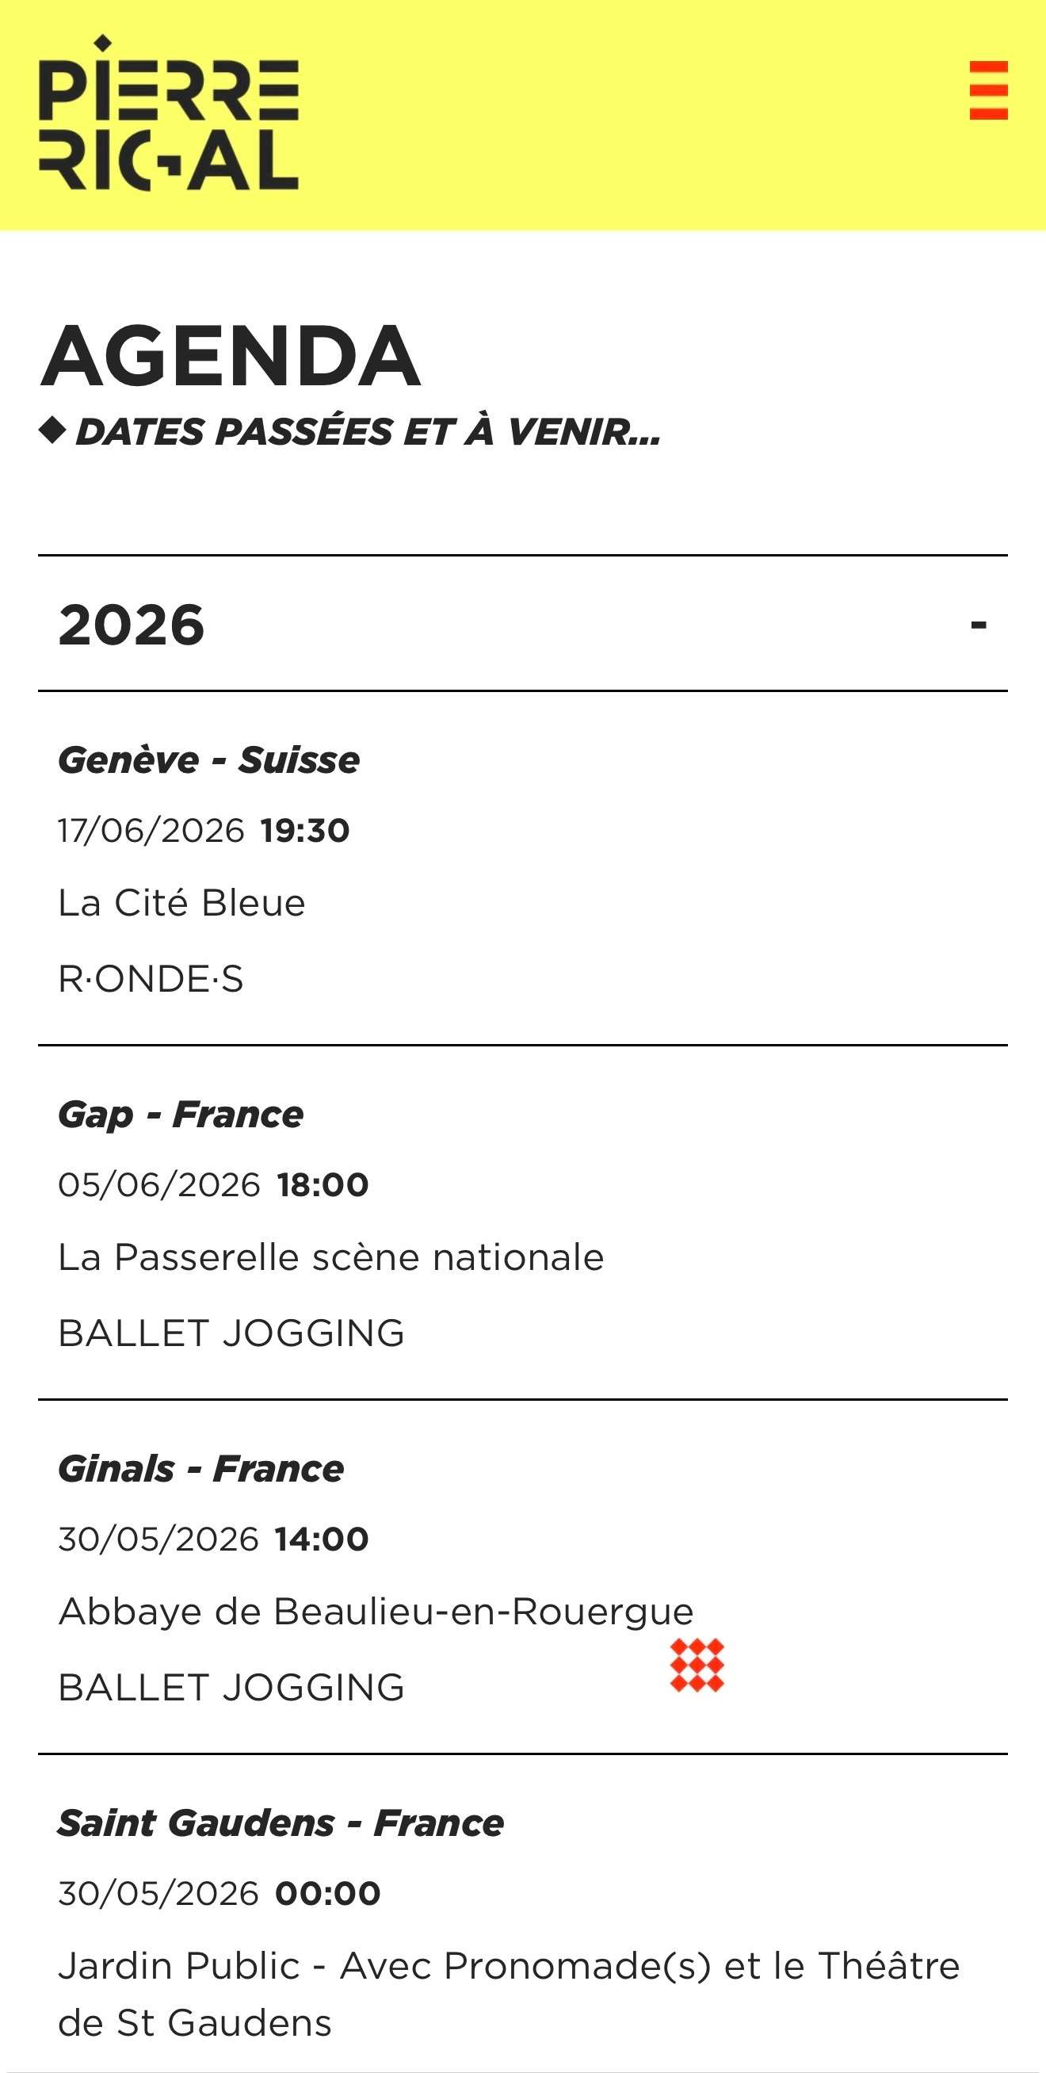
Task: Click the black diamond bullet before subtitle
Action: point(52,430)
